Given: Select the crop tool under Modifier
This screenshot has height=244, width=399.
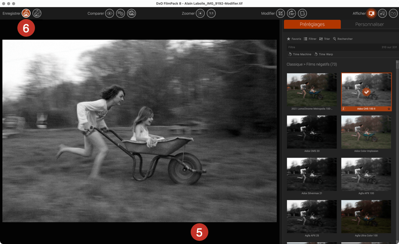Looking at the screenshot, I should [x=281, y=13].
